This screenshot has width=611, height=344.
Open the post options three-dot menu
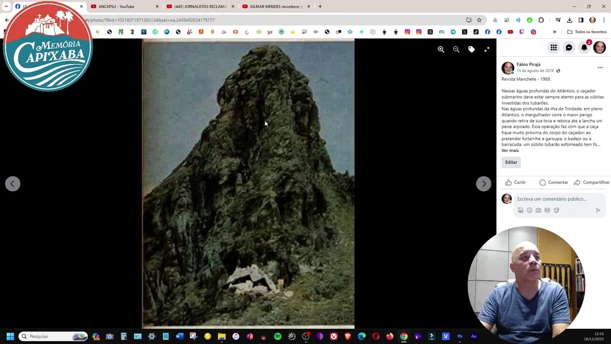tap(600, 67)
